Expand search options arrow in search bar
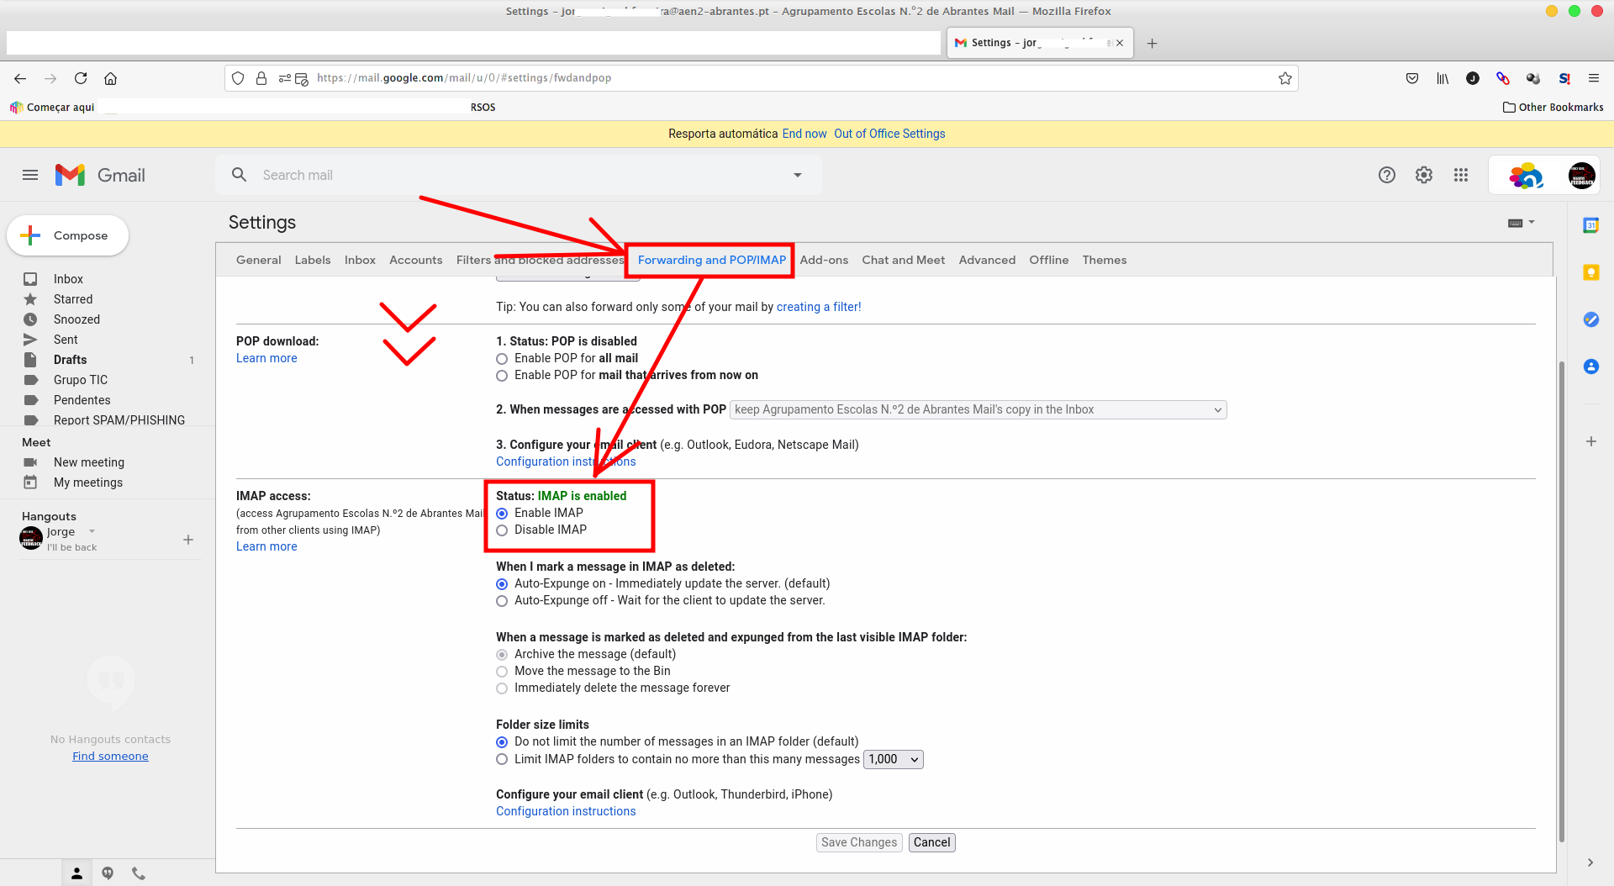Viewport: 1614px width, 886px height. pyautogui.click(x=797, y=175)
